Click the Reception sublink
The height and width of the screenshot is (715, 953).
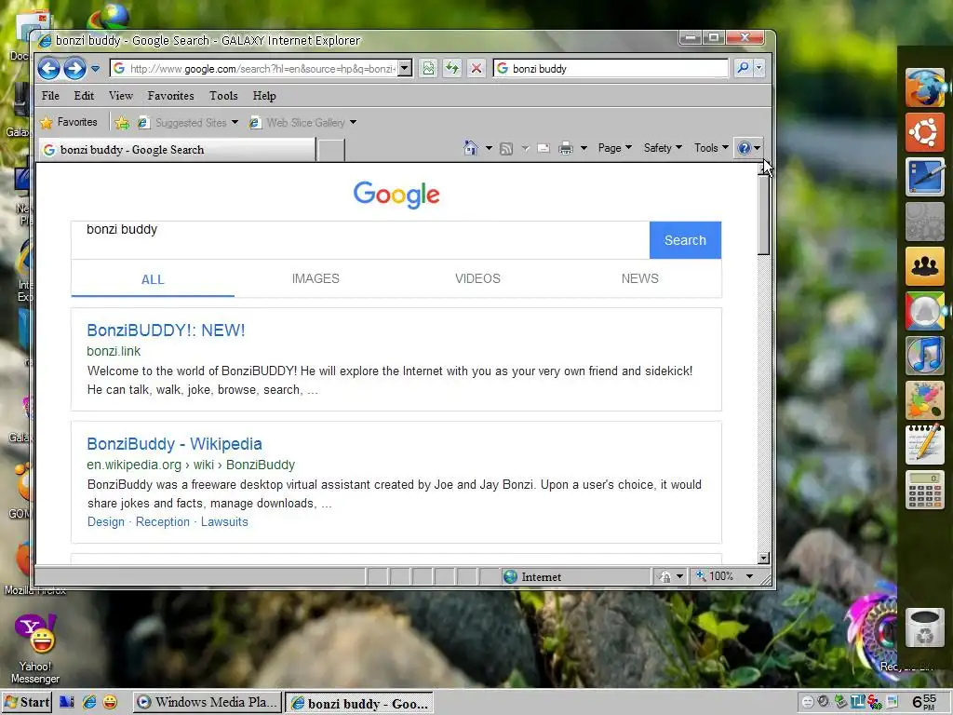163,521
